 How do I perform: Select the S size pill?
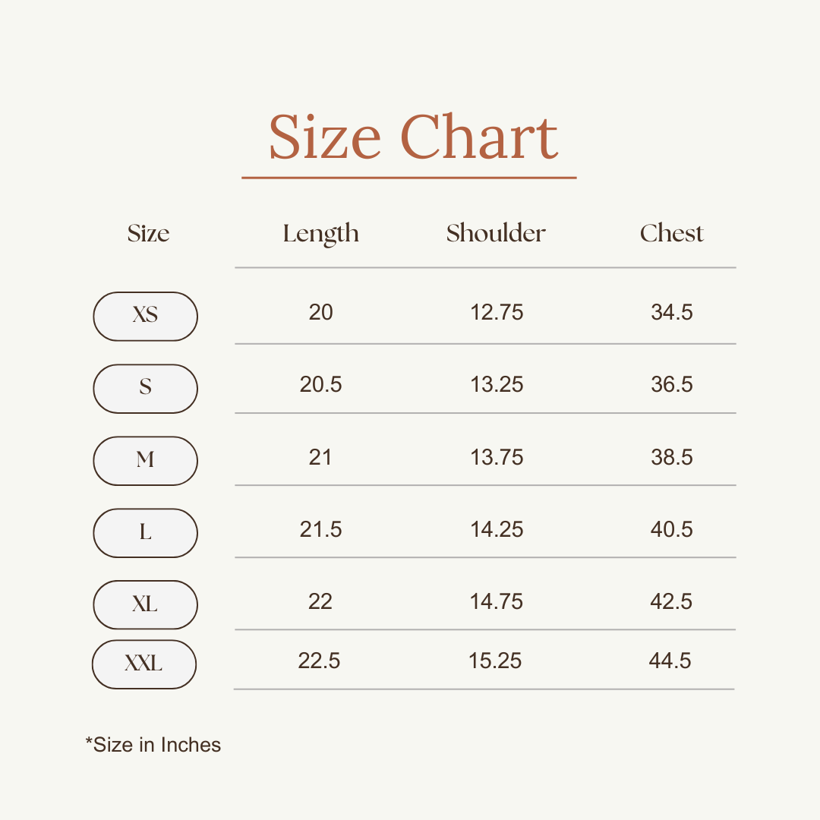pyautogui.click(x=145, y=388)
